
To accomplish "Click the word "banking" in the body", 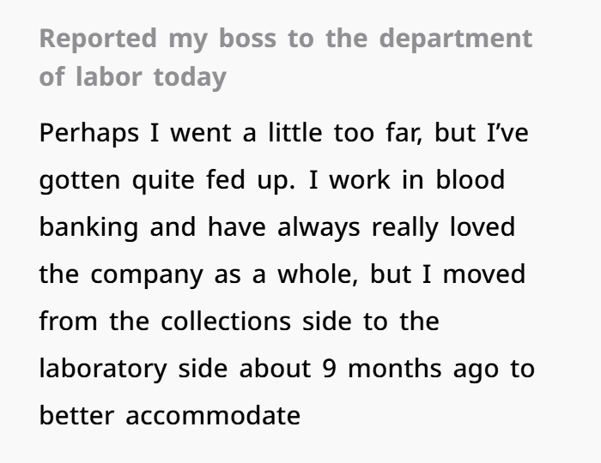I will tap(88, 228).
